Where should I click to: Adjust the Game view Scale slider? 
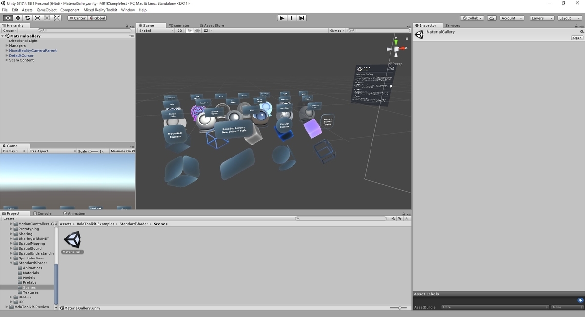click(93, 151)
